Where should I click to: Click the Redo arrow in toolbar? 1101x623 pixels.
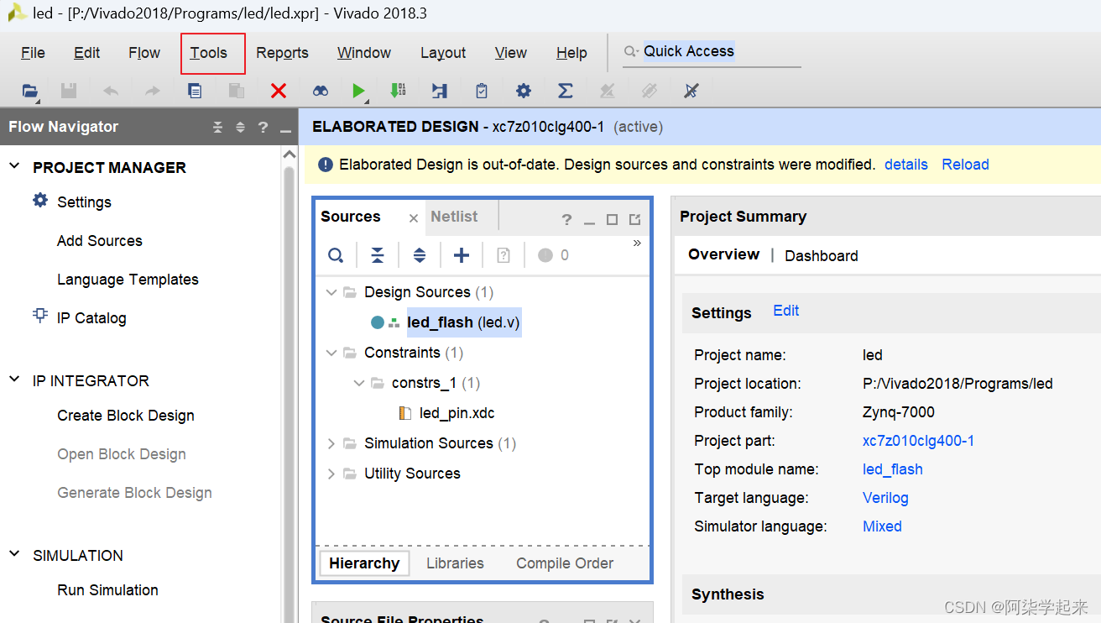[152, 91]
